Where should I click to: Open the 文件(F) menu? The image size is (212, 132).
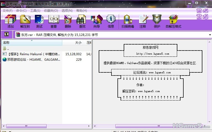[8, 11]
